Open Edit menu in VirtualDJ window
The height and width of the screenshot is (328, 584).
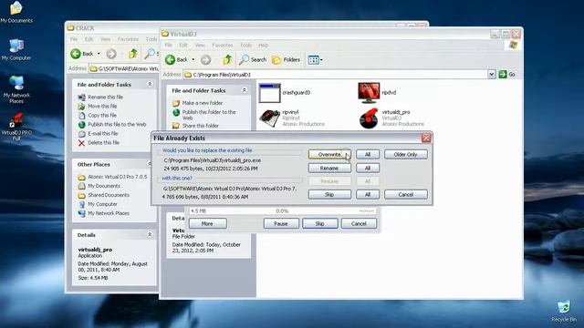[x=183, y=45]
